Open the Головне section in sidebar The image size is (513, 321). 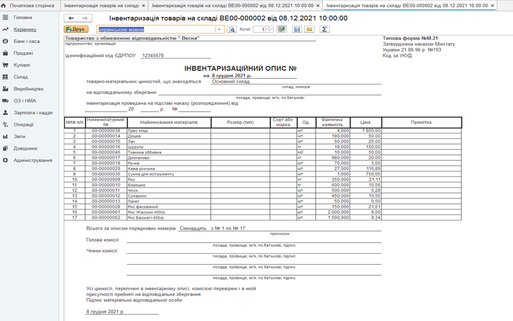23,18
